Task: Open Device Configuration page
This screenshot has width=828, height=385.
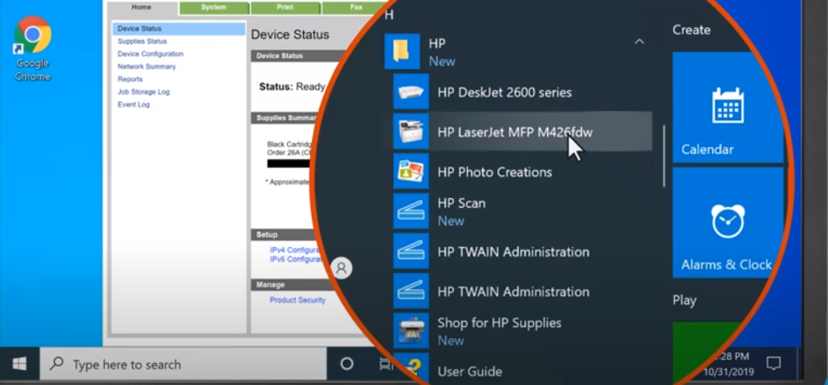Action: click(151, 54)
